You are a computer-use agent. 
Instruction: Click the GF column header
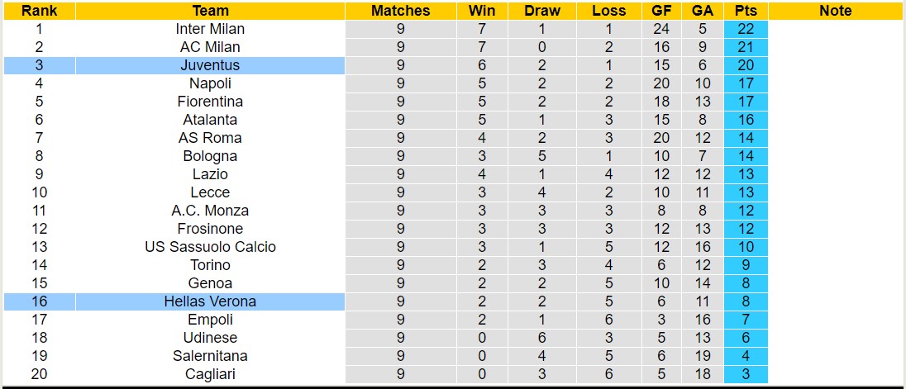pos(661,11)
